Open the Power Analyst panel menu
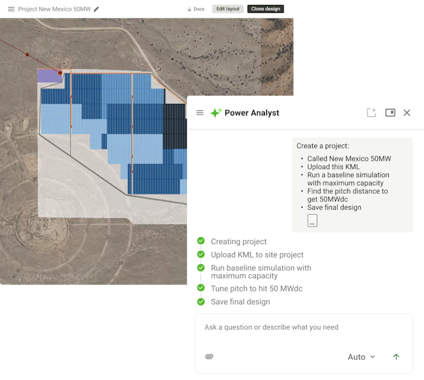 coord(200,113)
